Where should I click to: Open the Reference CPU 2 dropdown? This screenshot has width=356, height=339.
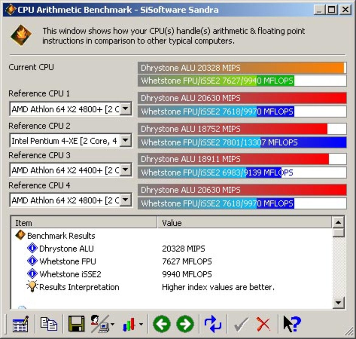point(126,140)
